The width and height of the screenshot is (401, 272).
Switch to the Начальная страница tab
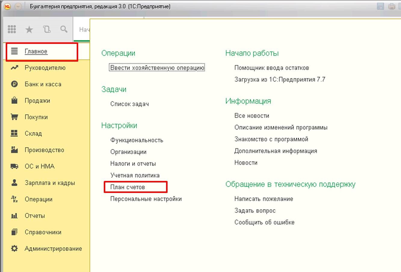tap(82, 29)
